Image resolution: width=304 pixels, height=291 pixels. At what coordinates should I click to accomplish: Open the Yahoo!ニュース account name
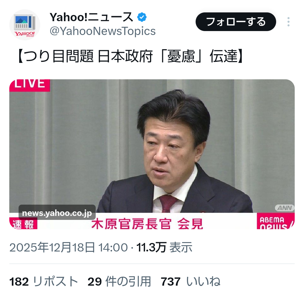[91, 17]
